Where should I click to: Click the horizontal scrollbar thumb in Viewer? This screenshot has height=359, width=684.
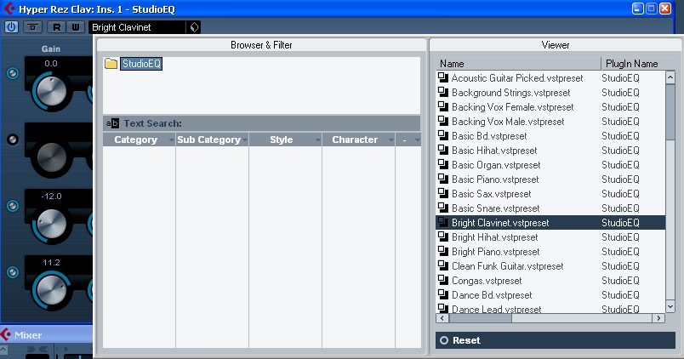[x=480, y=318]
